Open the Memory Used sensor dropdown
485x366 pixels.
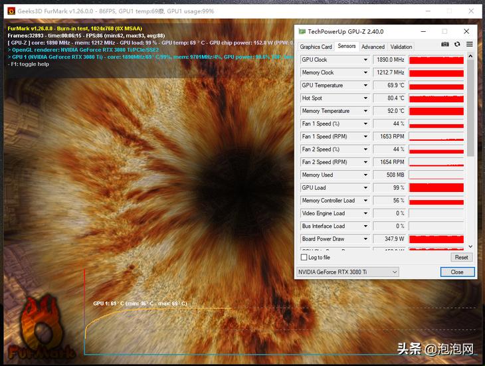365,175
